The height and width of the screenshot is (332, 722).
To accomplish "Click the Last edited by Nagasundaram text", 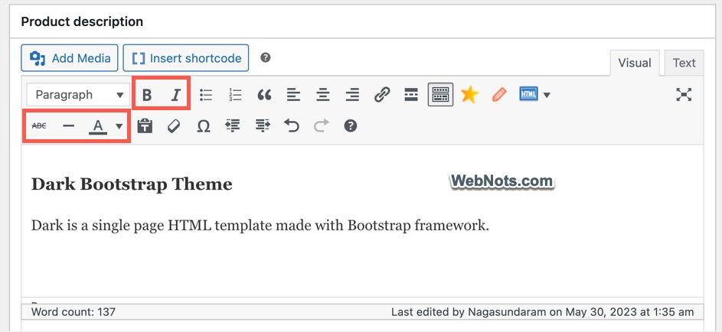I will click(542, 312).
